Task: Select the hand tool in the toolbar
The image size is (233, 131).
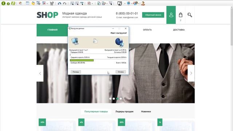Action: (x=20, y=3)
